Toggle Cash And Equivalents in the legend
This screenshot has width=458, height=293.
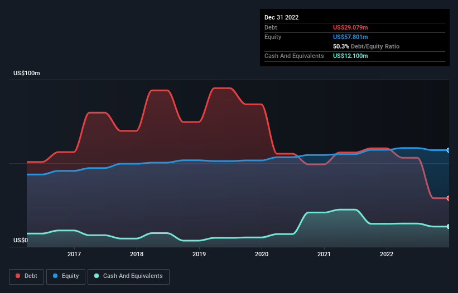tap(128, 276)
